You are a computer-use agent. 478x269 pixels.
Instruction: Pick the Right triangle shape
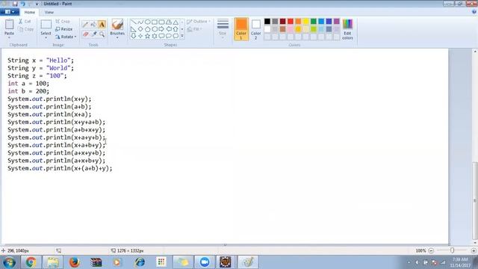[x=134, y=29]
